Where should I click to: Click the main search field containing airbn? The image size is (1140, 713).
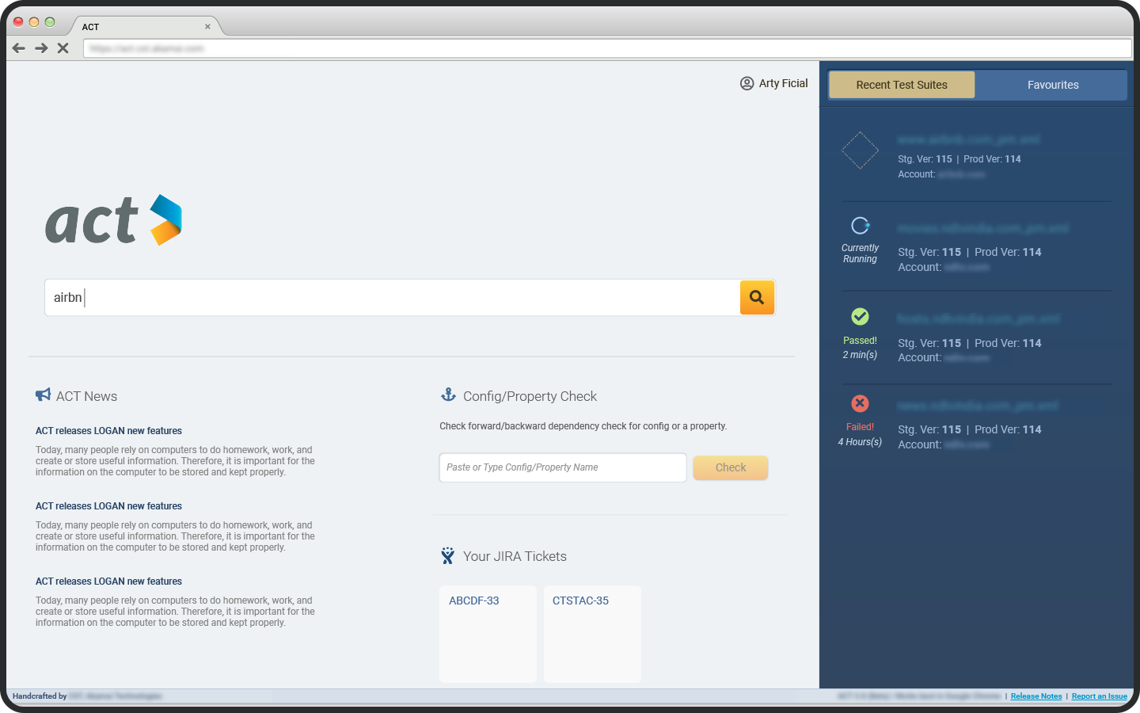click(392, 298)
